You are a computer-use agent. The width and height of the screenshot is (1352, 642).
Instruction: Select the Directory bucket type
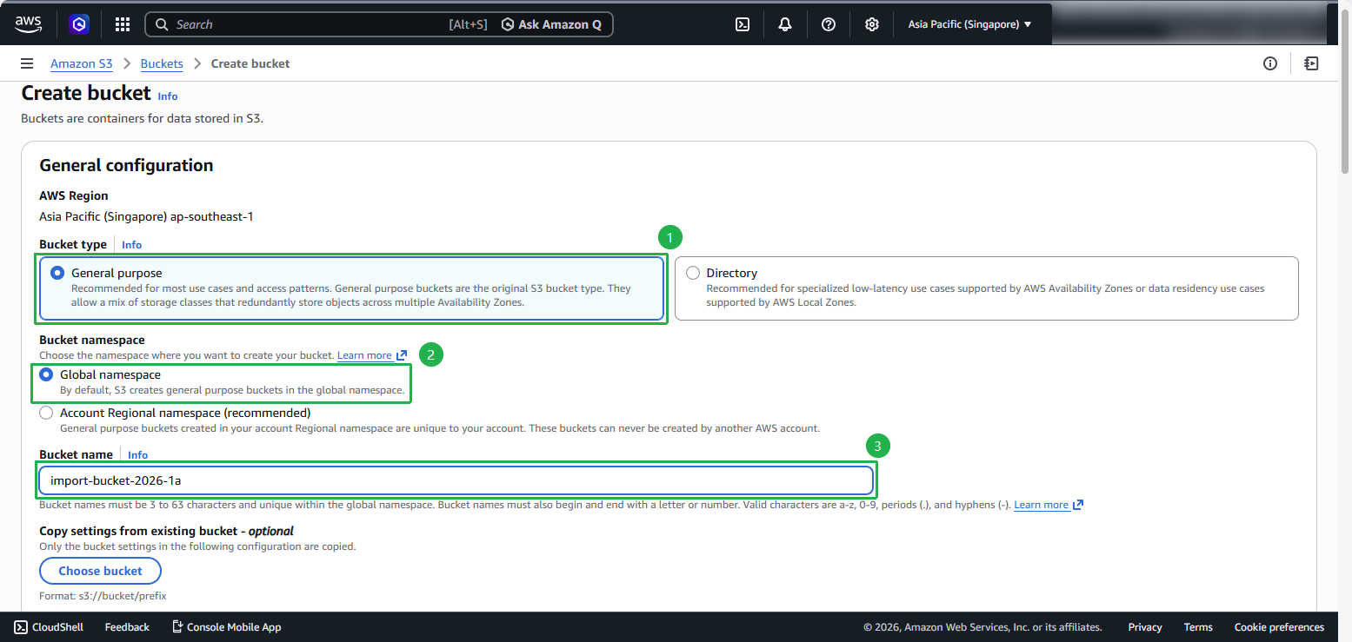[x=987, y=288]
